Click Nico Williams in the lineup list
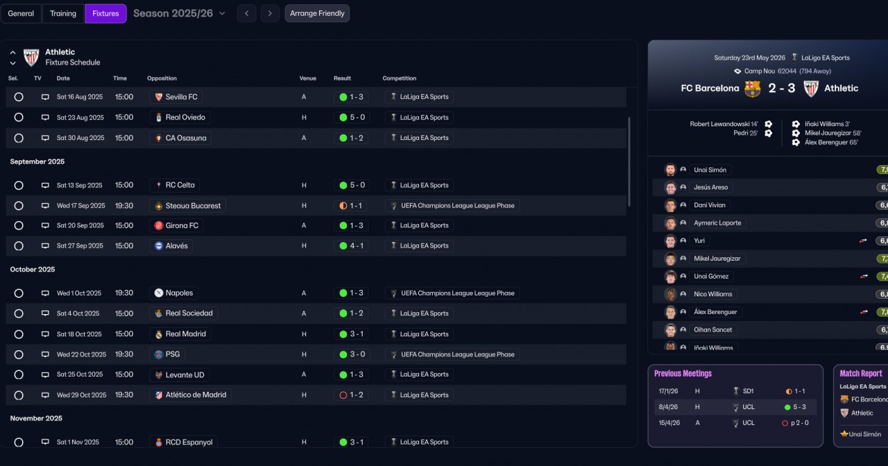888x466 pixels. click(712, 294)
